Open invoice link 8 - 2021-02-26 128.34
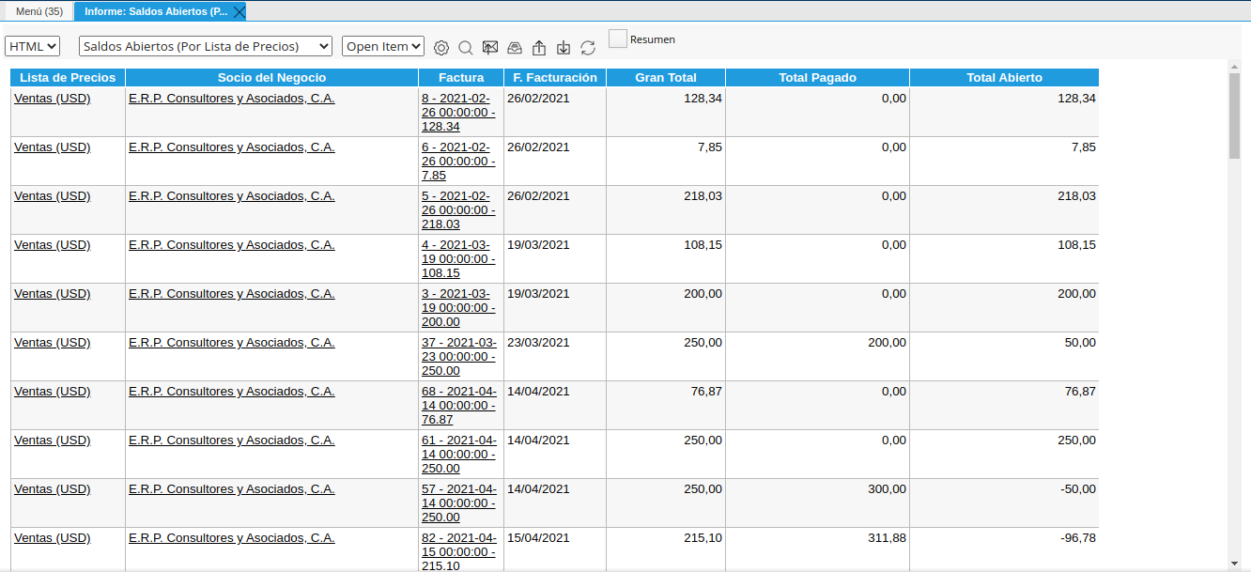The height and width of the screenshot is (572, 1251). [x=458, y=113]
